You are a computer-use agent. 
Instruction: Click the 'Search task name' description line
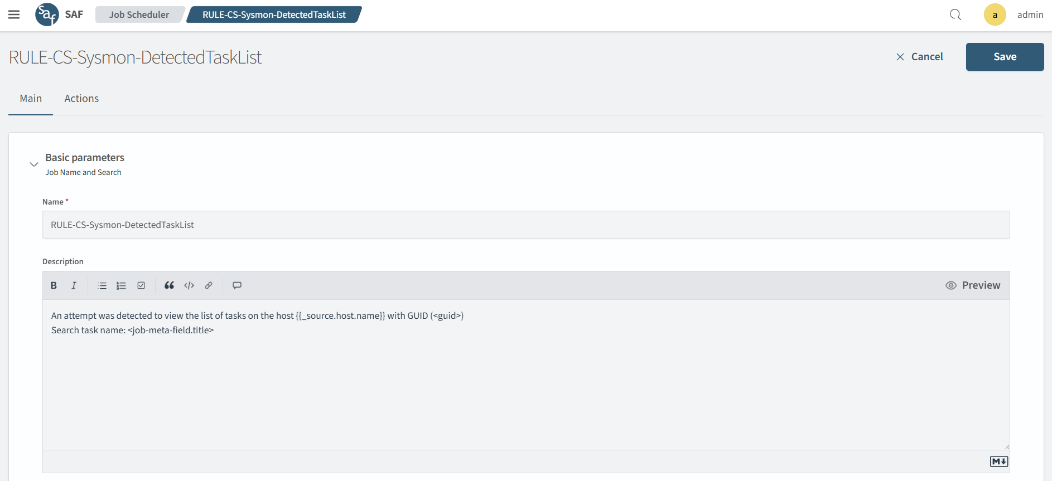pyautogui.click(x=132, y=330)
